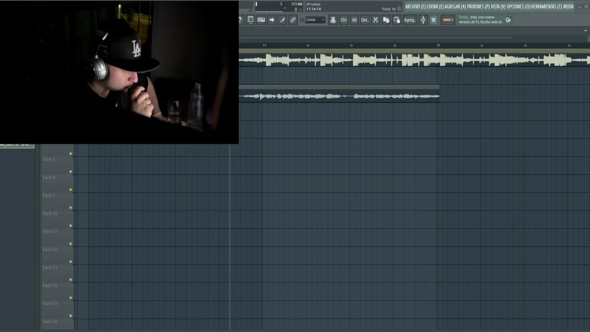This screenshot has height=332, width=590.
Task: Toggle the green LED directly above the Track 7 label
Action: point(71,154)
